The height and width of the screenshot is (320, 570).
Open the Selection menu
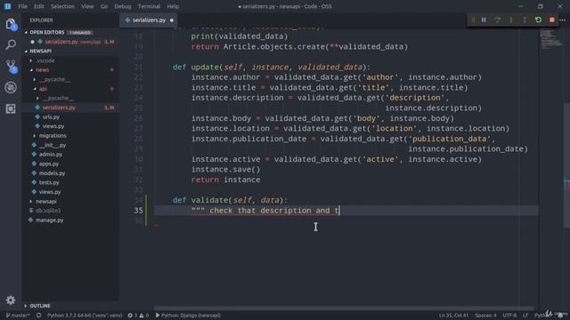62,6
